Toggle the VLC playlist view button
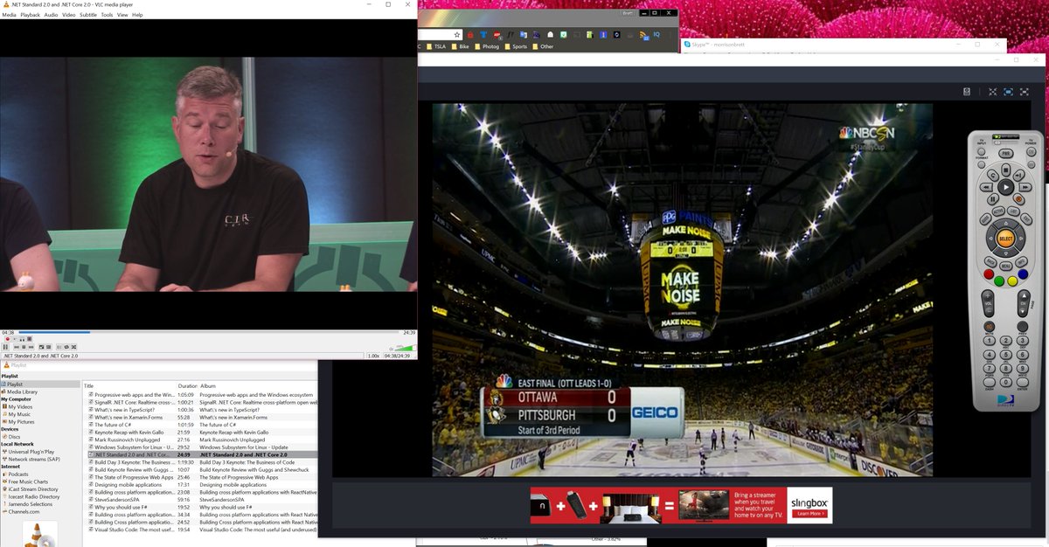The width and height of the screenshot is (1049, 547). pyautogui.click(x=59, y=347)
